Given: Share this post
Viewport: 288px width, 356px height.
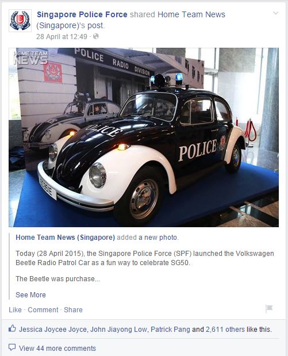Looking at the screenshot, I should click(x=73, y=310).
